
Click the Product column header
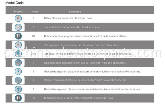point(18,11)
